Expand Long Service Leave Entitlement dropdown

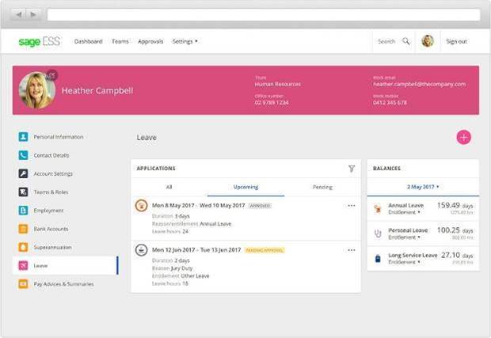(404, 262)
